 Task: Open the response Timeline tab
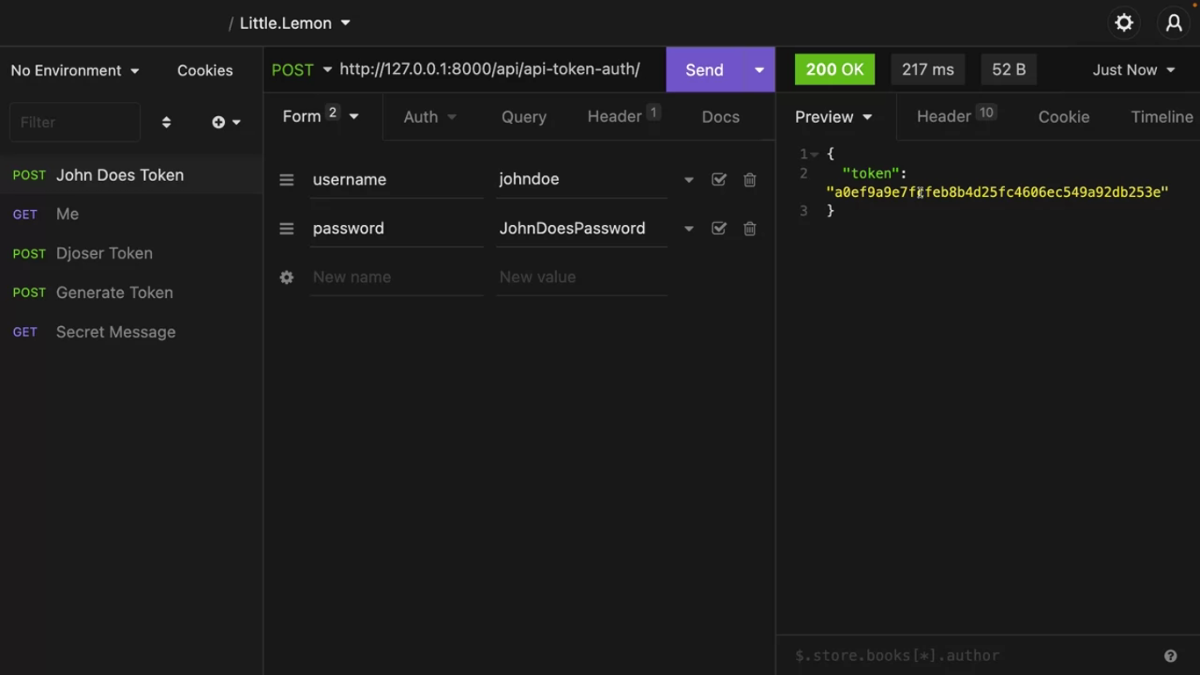1161,117
